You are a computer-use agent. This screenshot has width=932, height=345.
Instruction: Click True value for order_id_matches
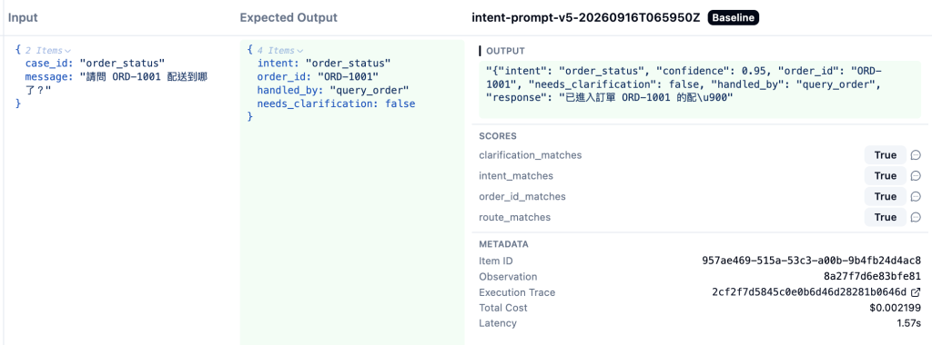tap(885, 197)
